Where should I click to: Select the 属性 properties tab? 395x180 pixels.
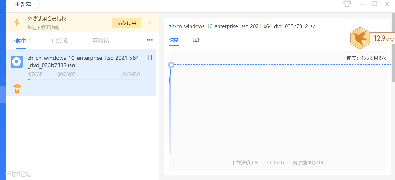coord(198,40)
